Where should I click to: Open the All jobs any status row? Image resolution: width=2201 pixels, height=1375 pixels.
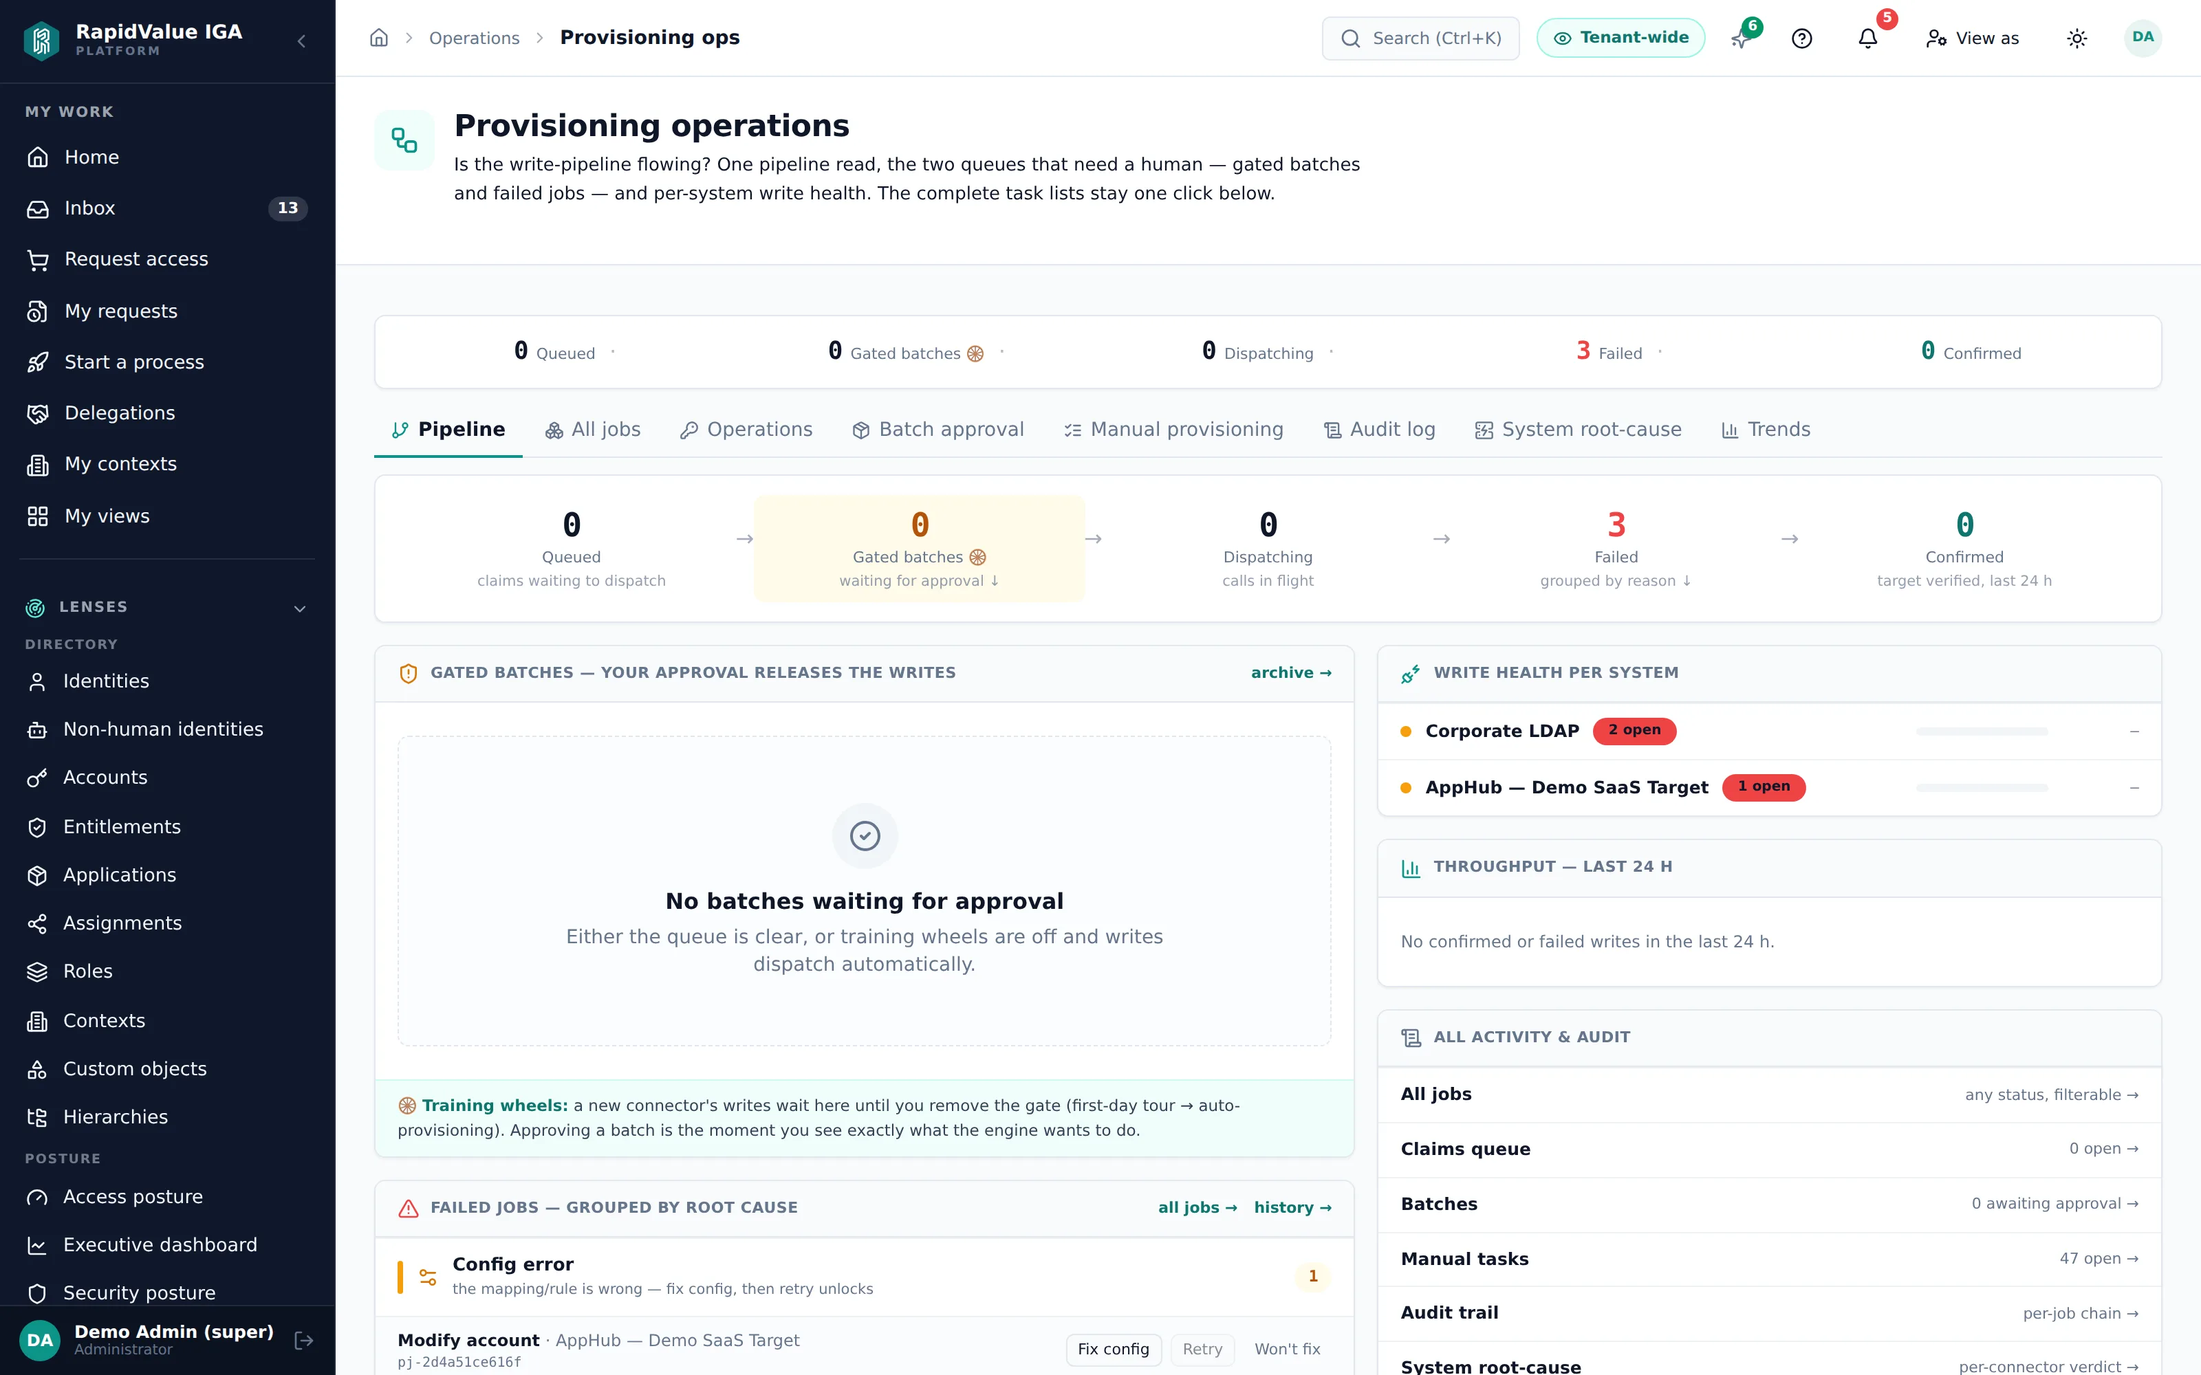(x=1769, y=1095)
